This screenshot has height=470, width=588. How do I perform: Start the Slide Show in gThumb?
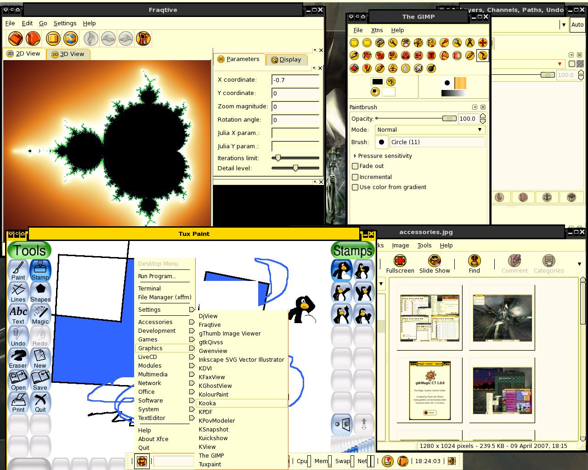click(435, 264)
